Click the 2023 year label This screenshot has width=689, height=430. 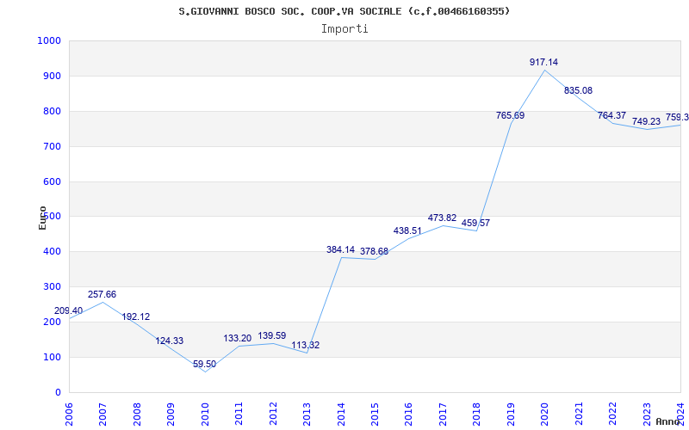[x=647, y=414]
